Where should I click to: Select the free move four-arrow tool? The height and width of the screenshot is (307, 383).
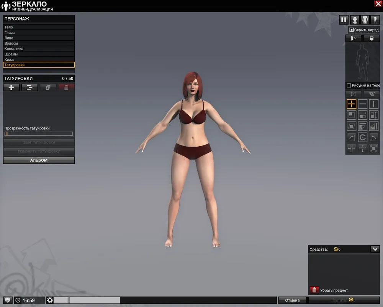coord(351,104)
